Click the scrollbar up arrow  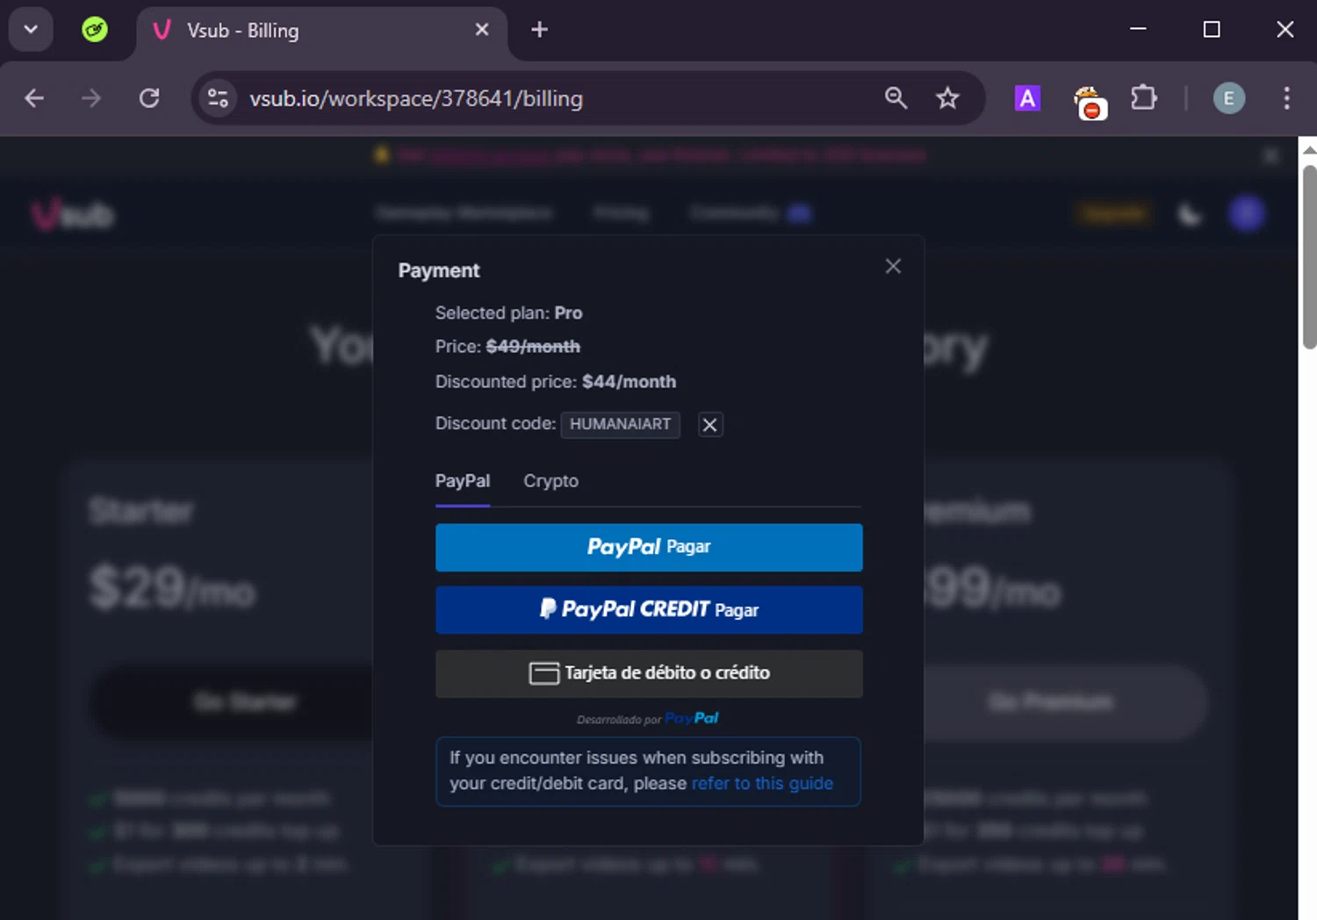1309,150
